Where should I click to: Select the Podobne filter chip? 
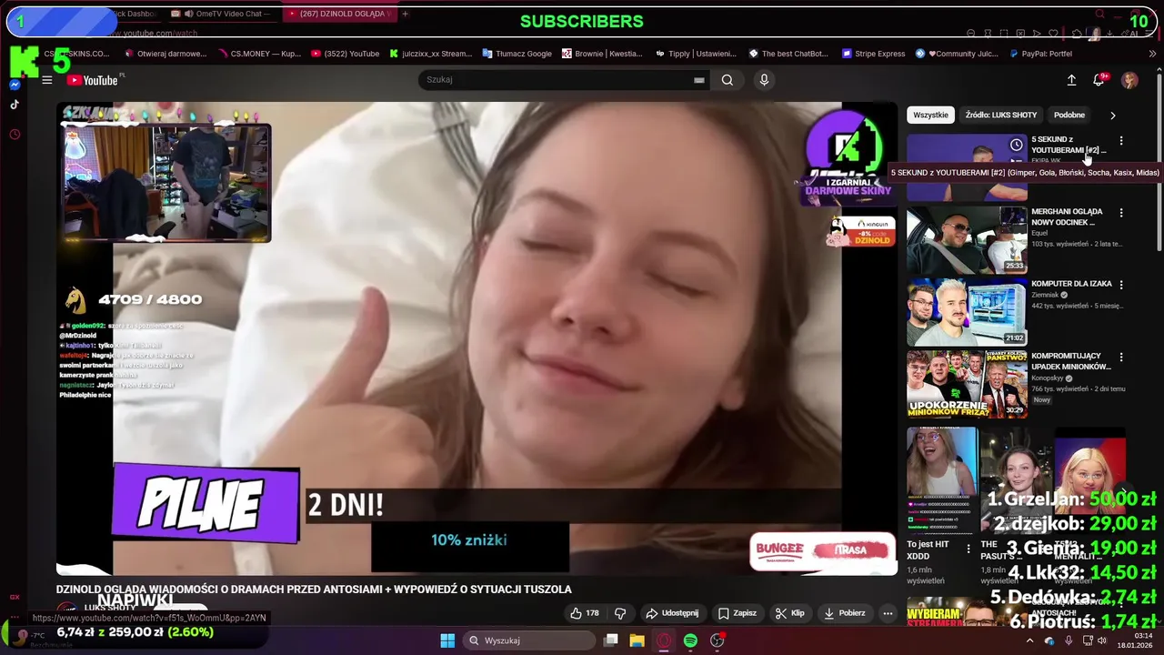pyautogui.click(x=1069, y=116)
